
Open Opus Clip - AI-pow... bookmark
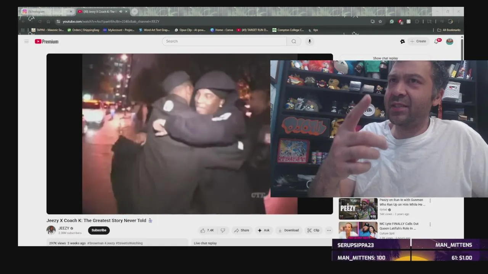click(x=190, y=30)
